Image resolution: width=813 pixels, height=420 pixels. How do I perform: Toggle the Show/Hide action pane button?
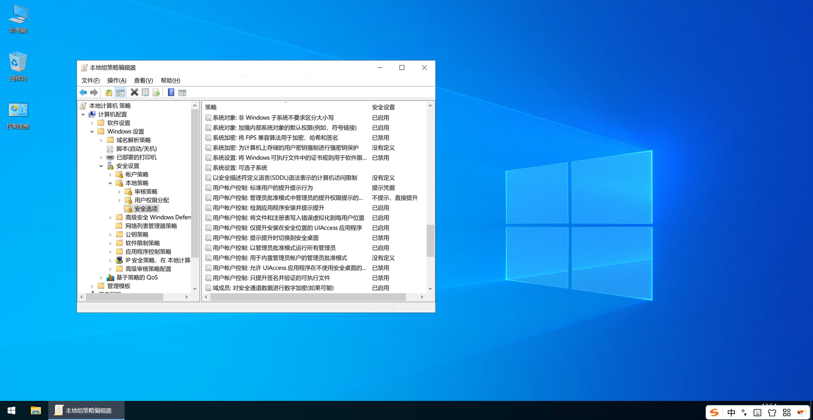pyautogui.click(x=183, y=93)
